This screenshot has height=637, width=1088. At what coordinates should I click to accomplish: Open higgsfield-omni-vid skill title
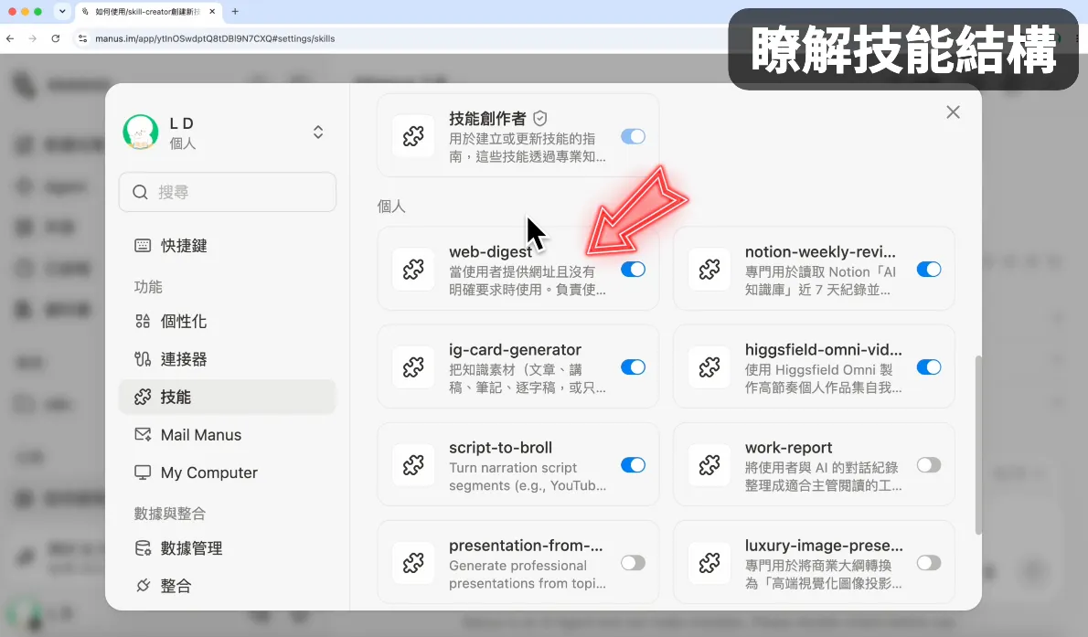click(x=824, y=350)
